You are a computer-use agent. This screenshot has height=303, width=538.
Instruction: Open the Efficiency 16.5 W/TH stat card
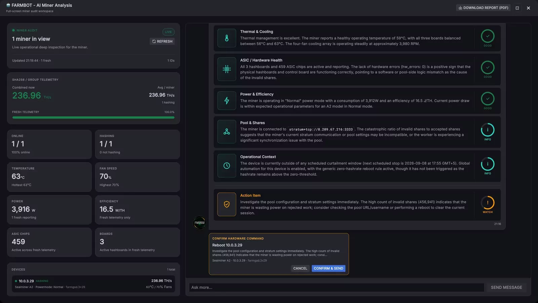[137, 210]
